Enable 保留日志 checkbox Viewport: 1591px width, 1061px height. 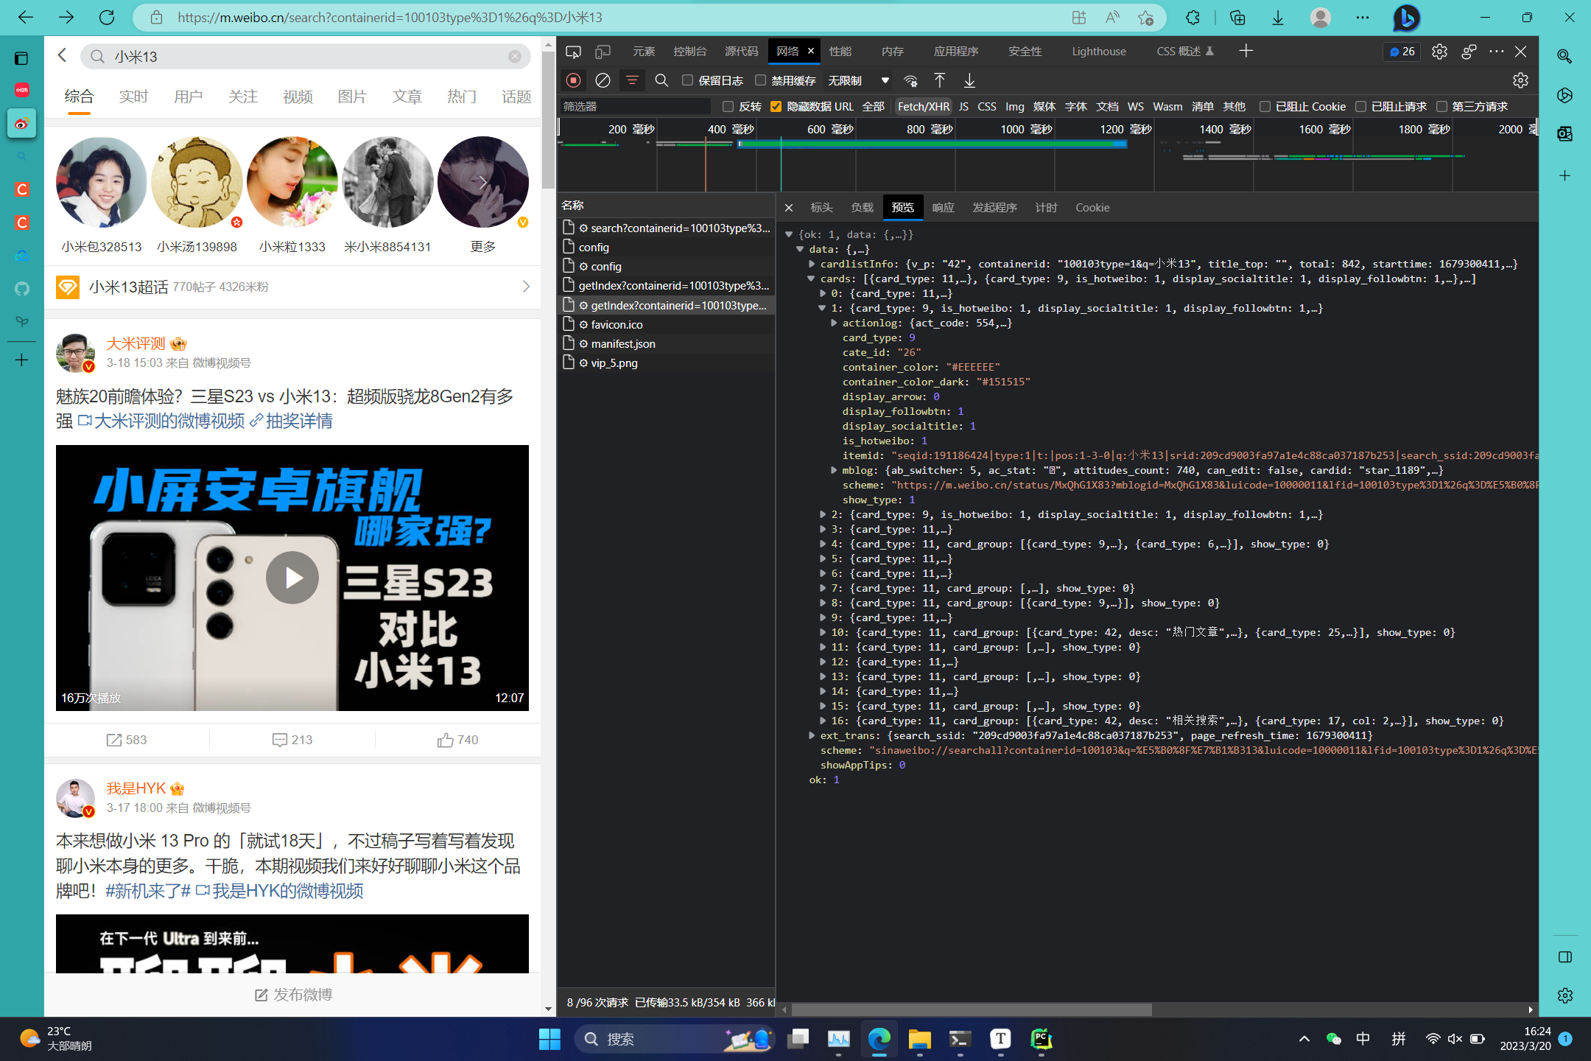(687, 80)
